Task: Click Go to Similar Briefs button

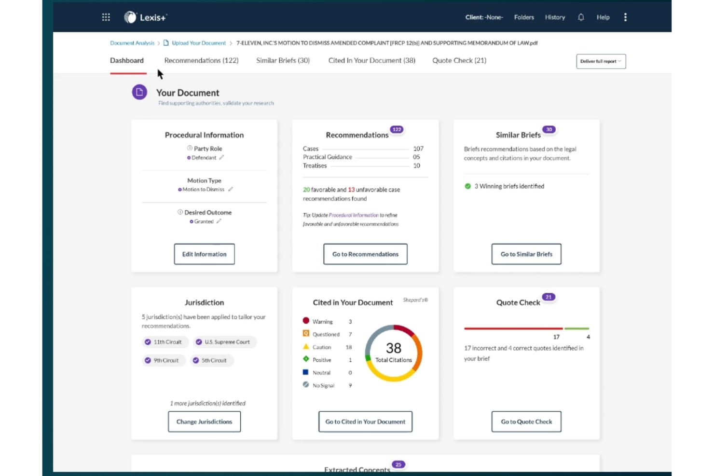Action: tap(526, 254)
